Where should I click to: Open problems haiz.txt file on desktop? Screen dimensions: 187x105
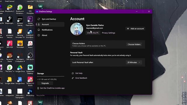[10, 34]
